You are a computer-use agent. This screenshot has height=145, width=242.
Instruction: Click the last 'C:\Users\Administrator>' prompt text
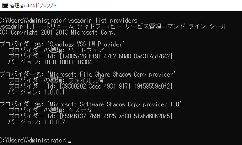tap(34, 140)
